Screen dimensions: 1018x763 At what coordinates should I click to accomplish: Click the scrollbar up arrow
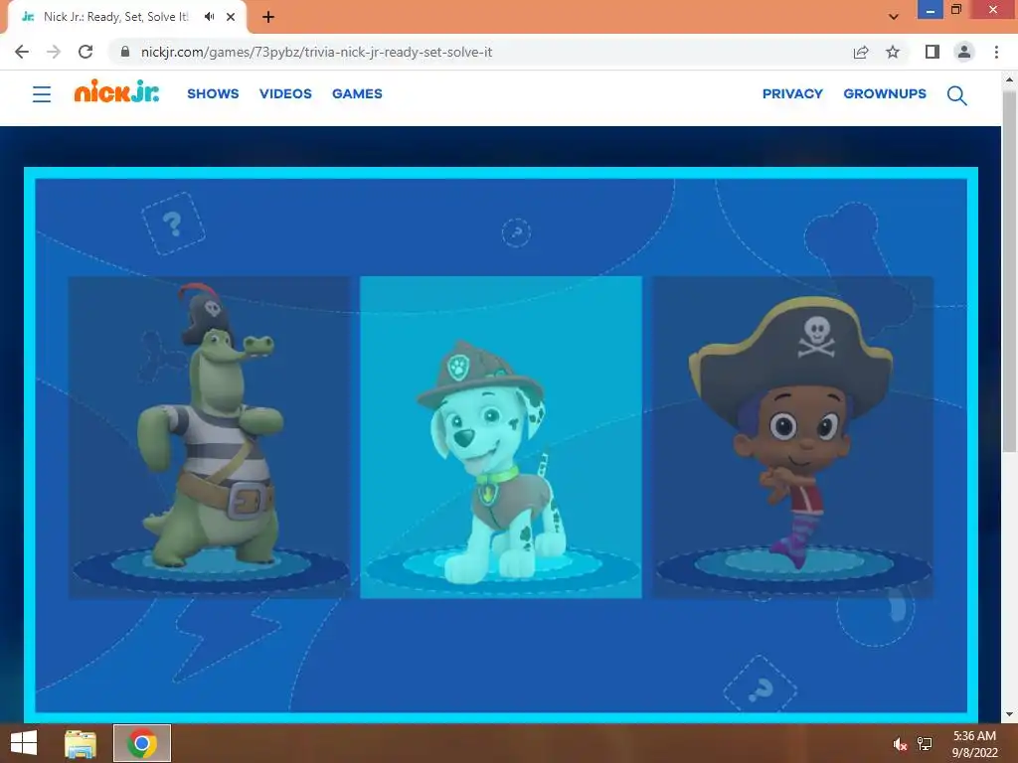pos(1009,79)
